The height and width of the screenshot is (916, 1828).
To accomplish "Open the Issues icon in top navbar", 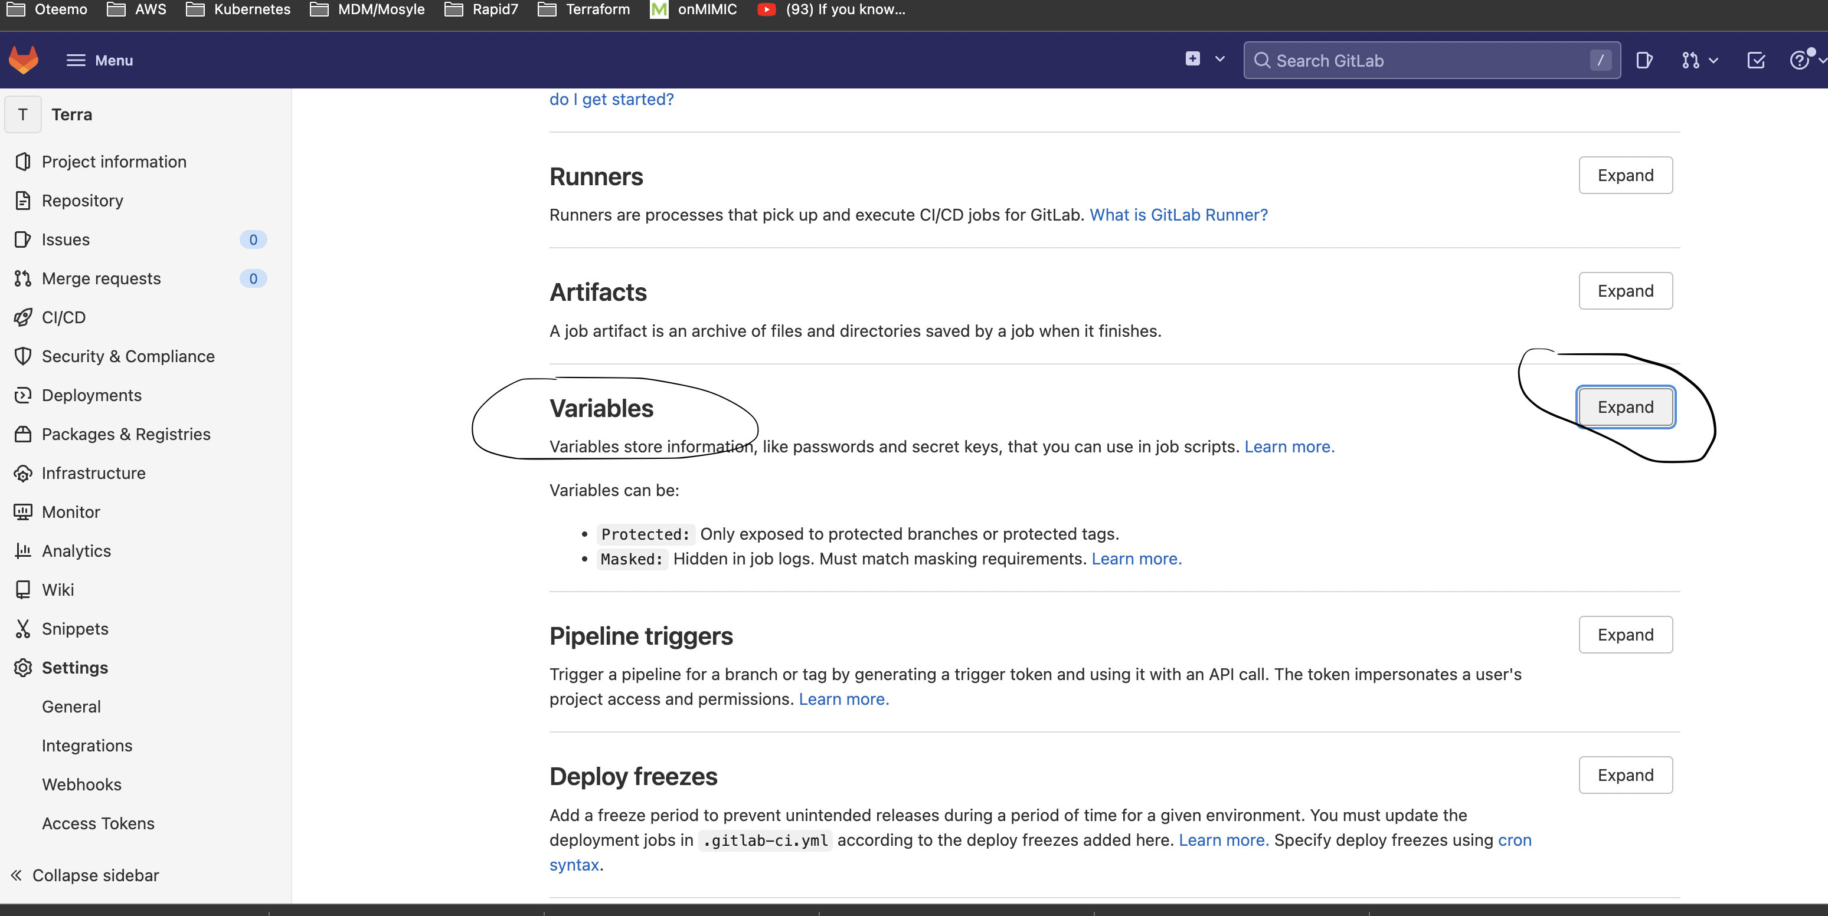I will pyautogui.click(x=1644, y=60).
